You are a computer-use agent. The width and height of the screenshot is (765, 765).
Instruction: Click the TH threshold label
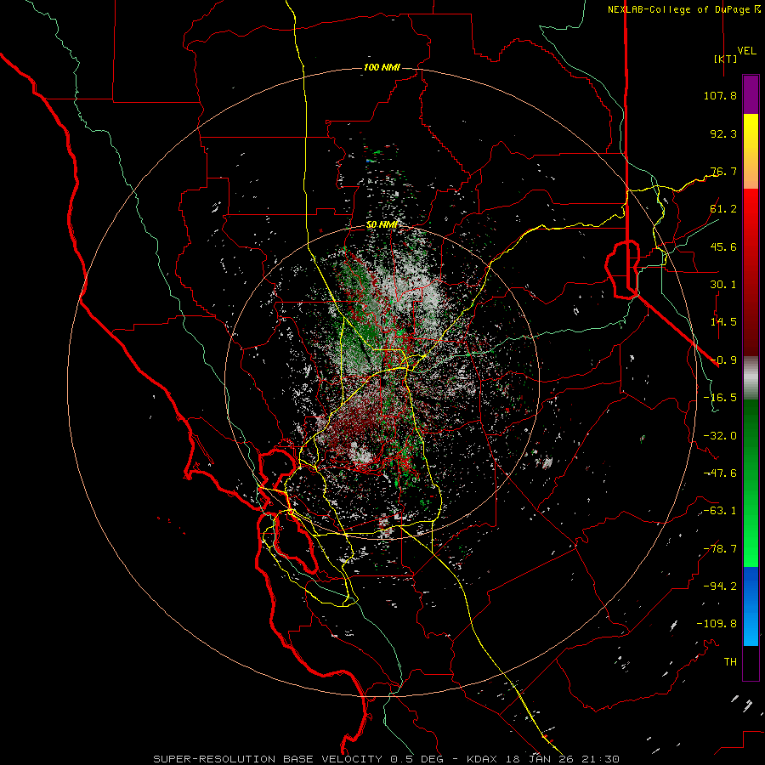(x=730, y=662)
